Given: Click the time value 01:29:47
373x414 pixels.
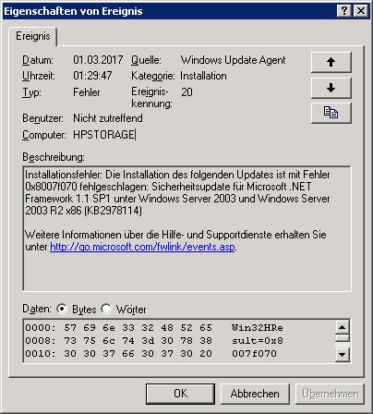Looking at the screenshot, I should pos(92,76).
